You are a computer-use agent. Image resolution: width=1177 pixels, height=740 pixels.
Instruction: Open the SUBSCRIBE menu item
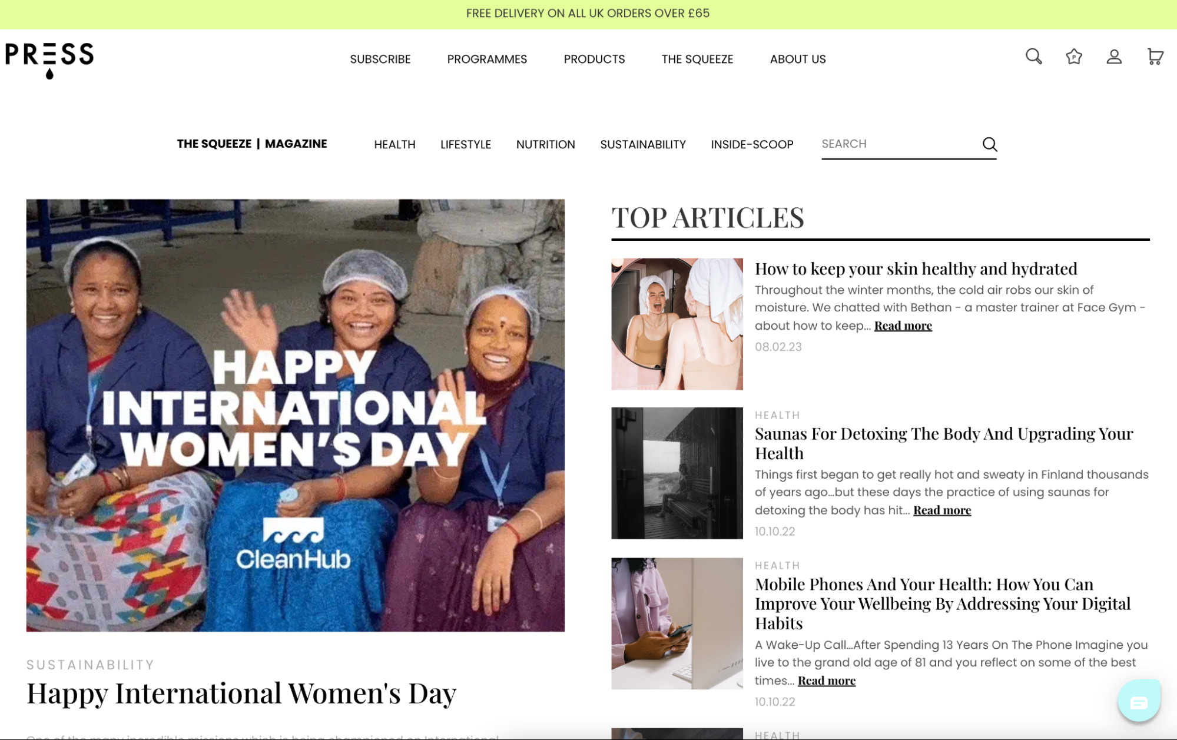click(380, 59)
